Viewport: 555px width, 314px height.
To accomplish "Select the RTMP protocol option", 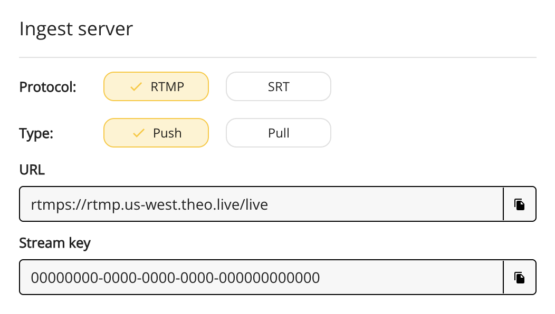I will coord(156,86).
